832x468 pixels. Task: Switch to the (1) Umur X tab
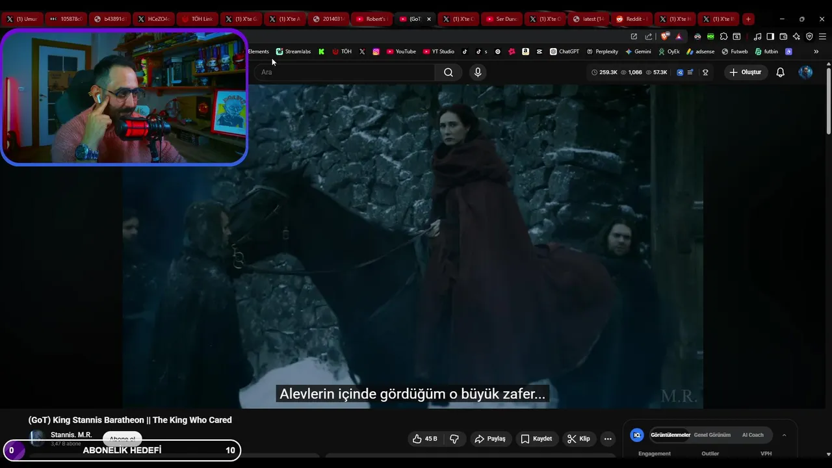pos(23,19)
